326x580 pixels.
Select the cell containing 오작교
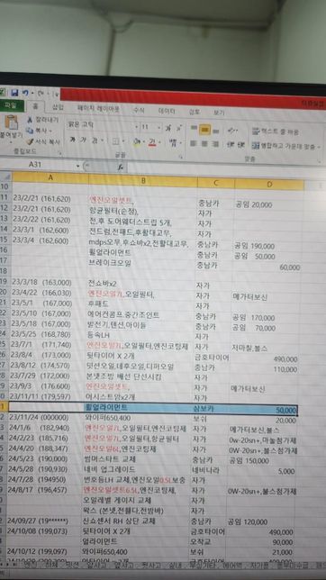coord(207,542)
